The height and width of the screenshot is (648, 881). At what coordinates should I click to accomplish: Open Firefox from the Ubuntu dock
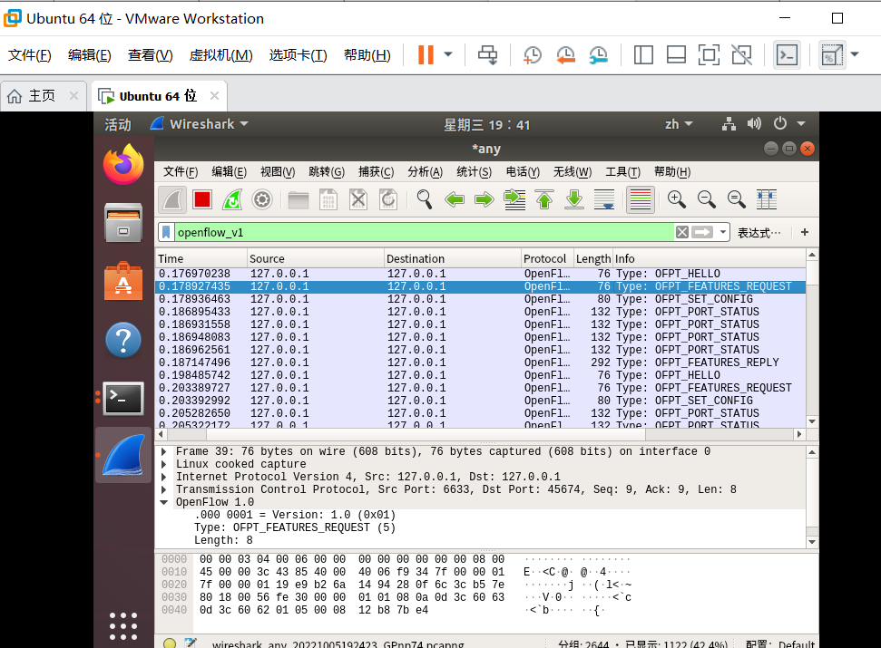coord(123,164)
